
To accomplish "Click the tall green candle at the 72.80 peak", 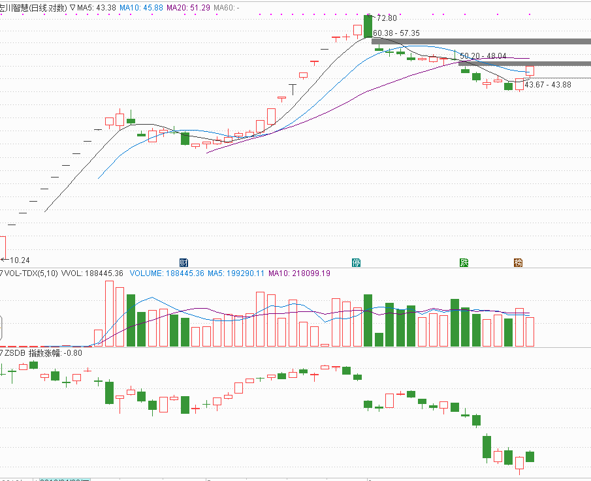I will (368, 26).
